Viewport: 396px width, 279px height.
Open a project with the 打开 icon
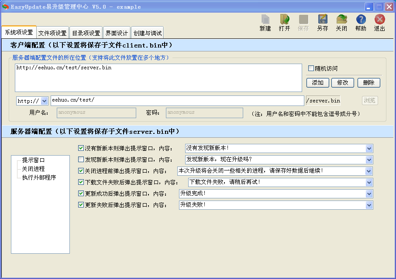284,23
